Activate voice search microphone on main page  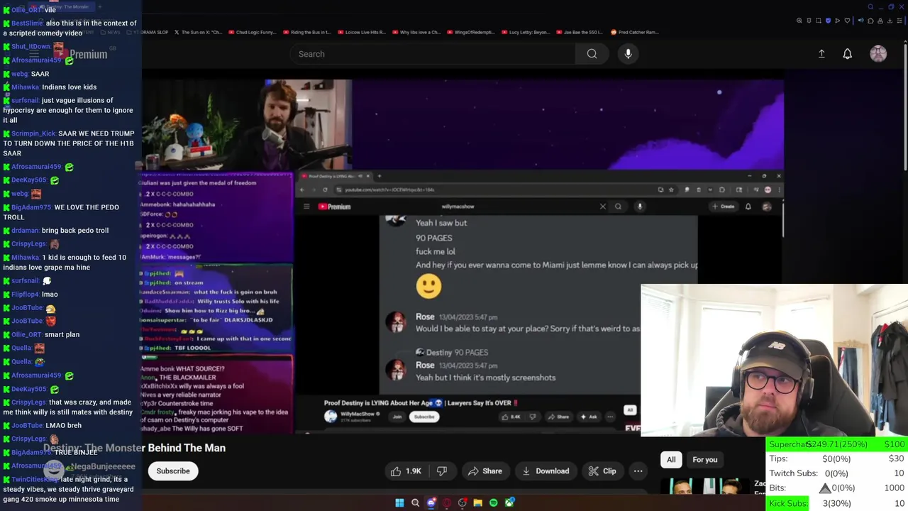(x=628, y=54)
